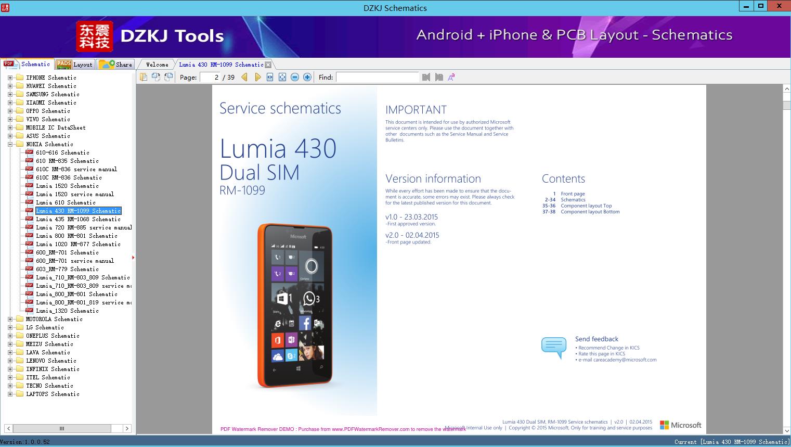This screenshot has height=447, width=791.
Task: Close the Lumia 430 RM-1099 Schematic tab
Action: click(x=268, y=65)
